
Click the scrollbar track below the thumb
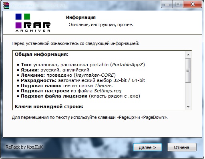[x=188, y=93]
